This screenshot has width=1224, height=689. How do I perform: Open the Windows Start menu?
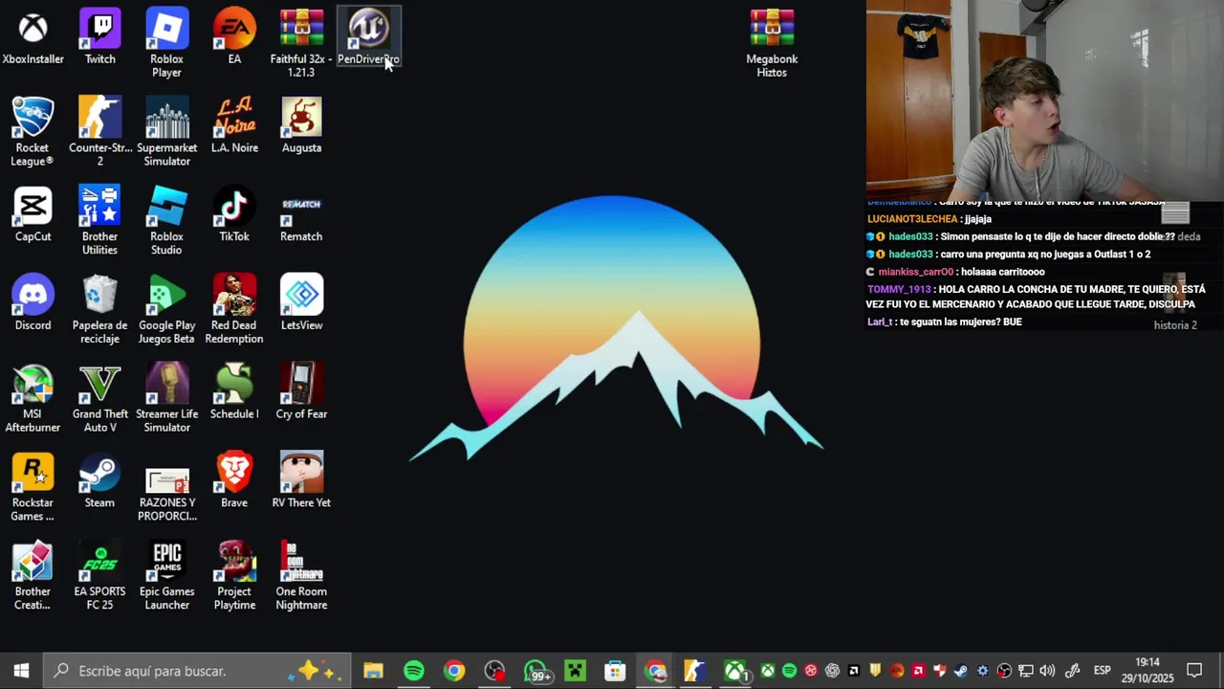point(21,671)
